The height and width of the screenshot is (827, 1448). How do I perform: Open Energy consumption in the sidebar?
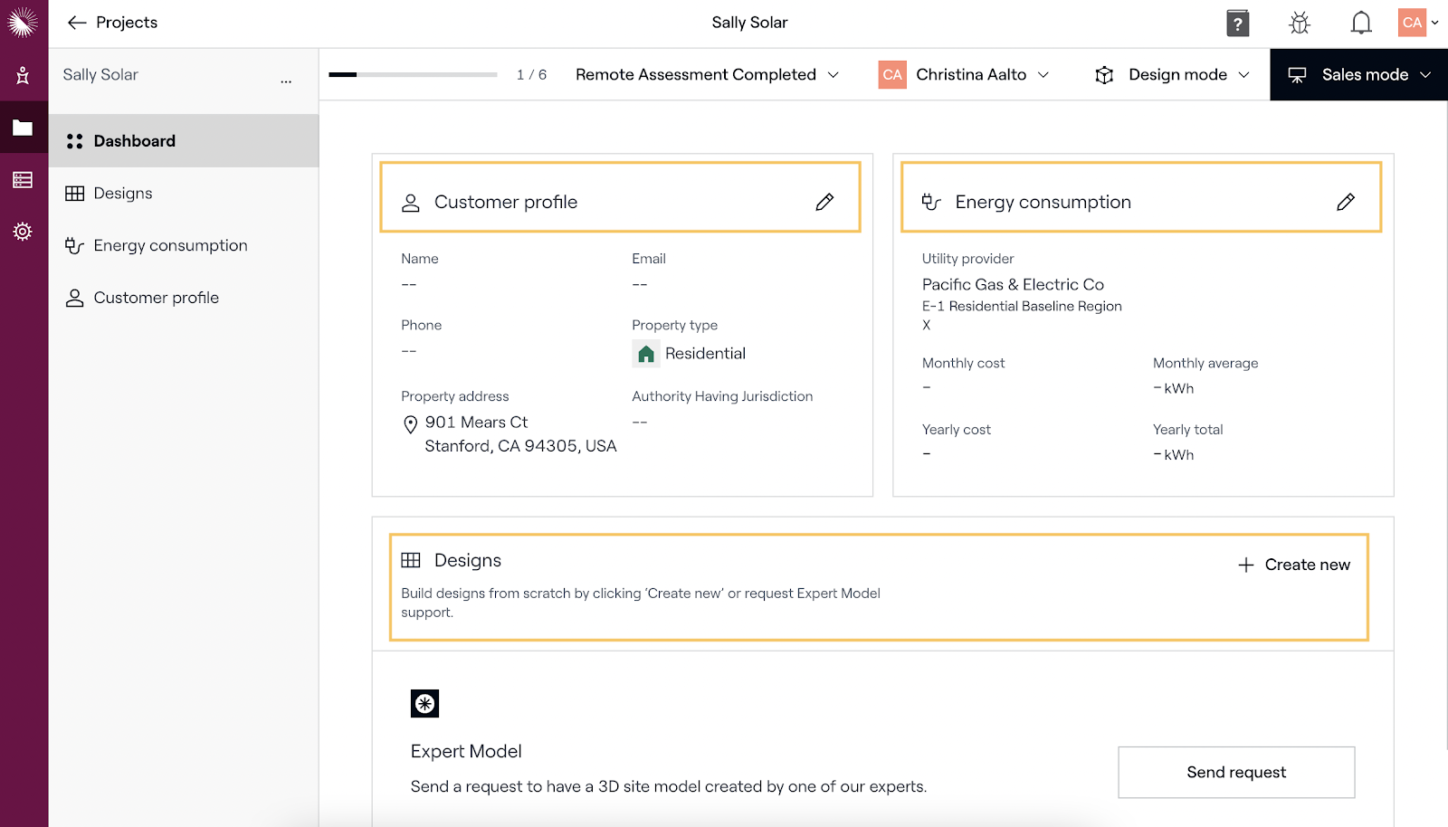pyautogui.click(x=184, y=245)
